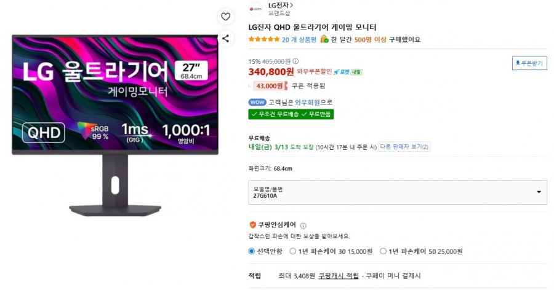Open the 모델명/품번 dropdown

[397, 192]
